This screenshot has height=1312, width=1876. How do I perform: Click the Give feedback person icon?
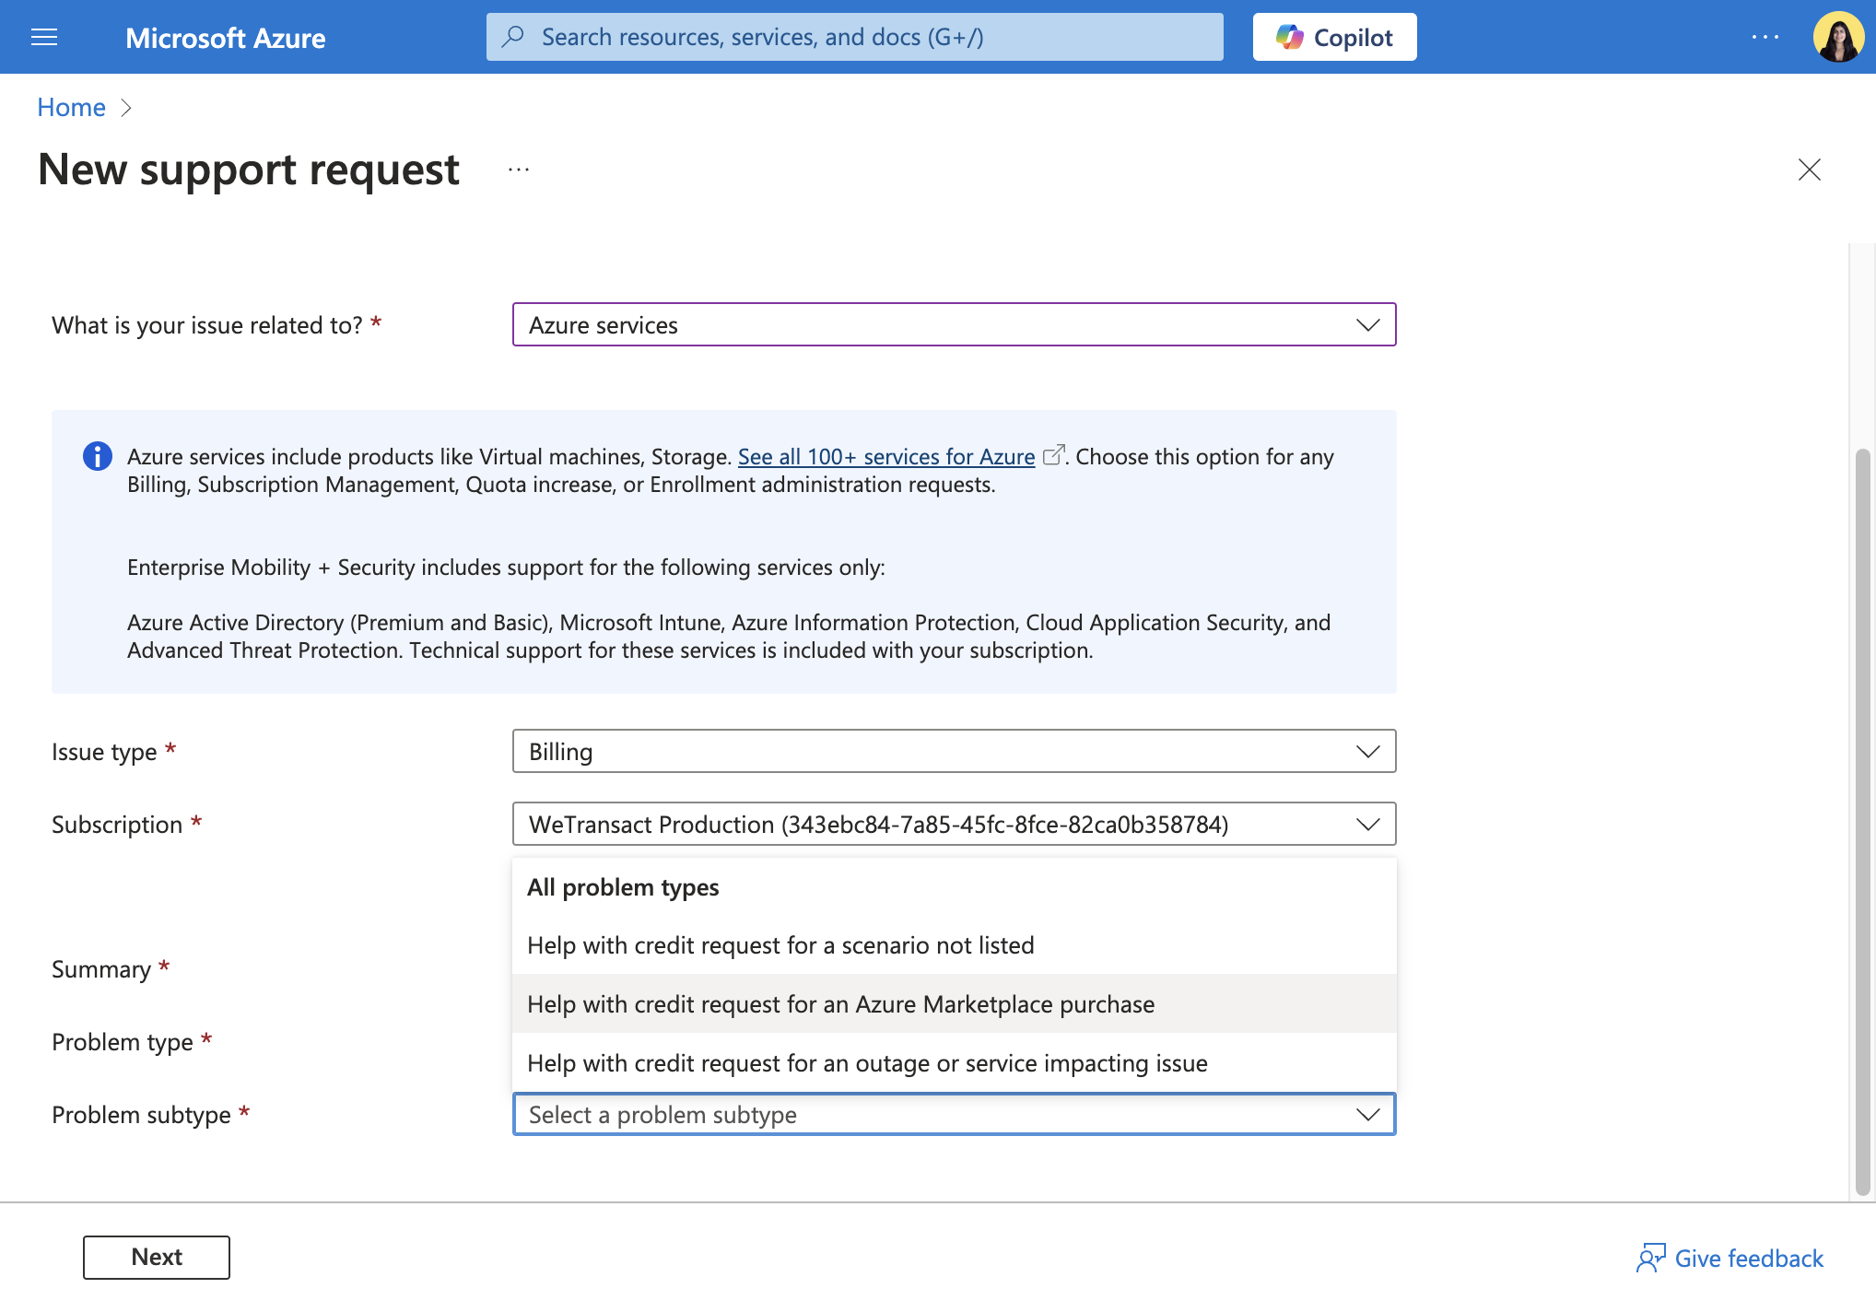click(x=1650, y=1259)
